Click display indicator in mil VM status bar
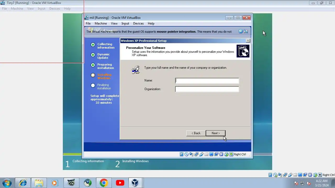Viewport: 335px width, 188px height. click(x=211, y=154)
